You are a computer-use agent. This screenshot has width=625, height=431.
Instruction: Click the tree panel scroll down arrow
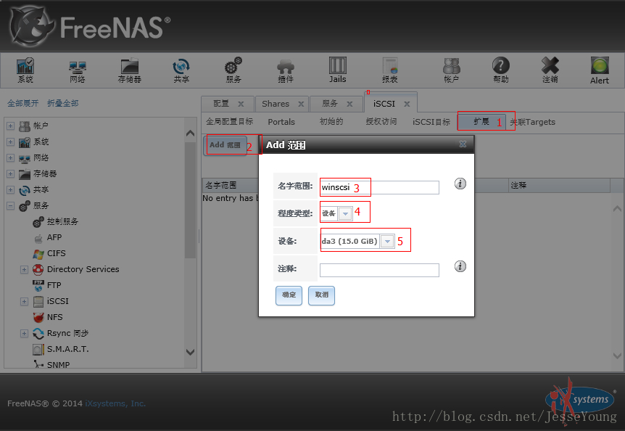pyautogui.click(x=191, y=352)
